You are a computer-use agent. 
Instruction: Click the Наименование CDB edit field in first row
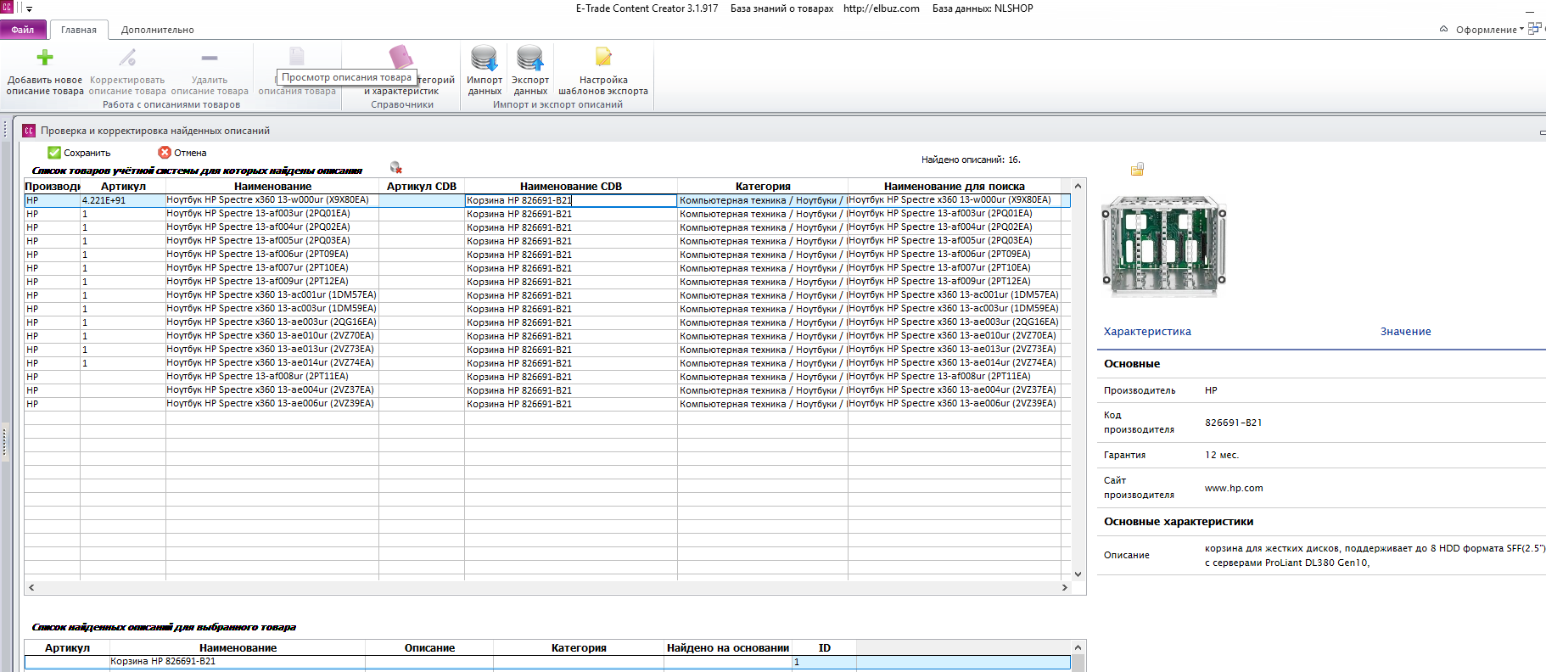(570, 200)
